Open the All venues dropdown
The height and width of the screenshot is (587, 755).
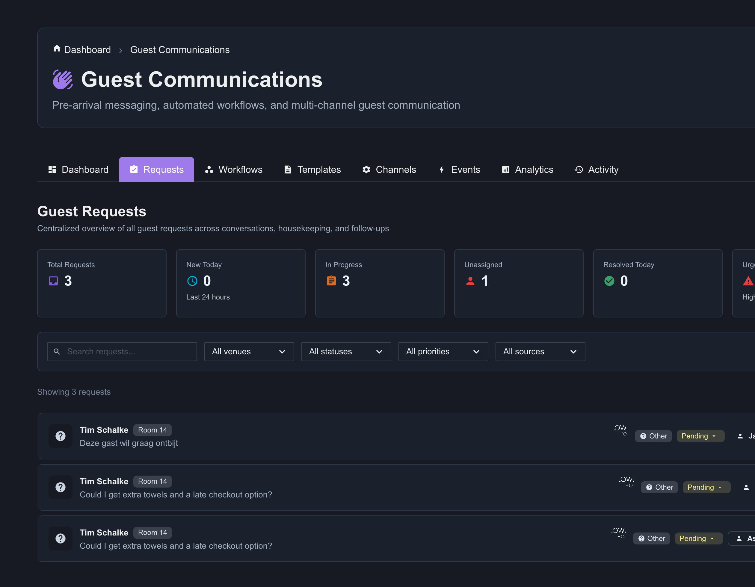[x=249, y=351]
